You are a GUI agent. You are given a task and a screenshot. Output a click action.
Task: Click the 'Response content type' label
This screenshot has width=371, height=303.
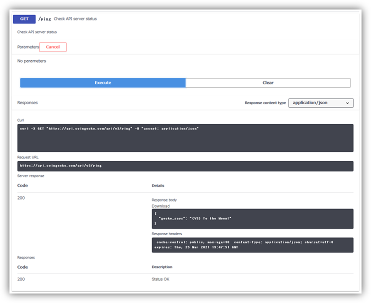[265, 103]
